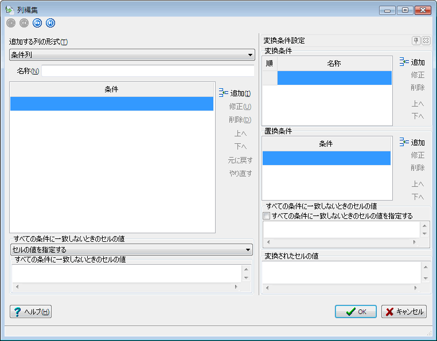Click the 名称 column header in 変換条件
Image resolution: width=437 pixels, height=341 pixels.
point(334,64)
